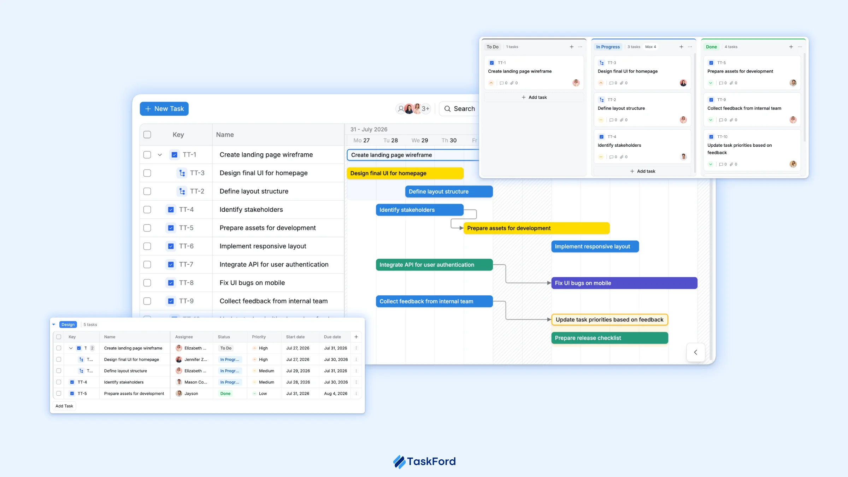Add a card to In Progress column with plus
The image size is (848, 477).
[681, 47]
